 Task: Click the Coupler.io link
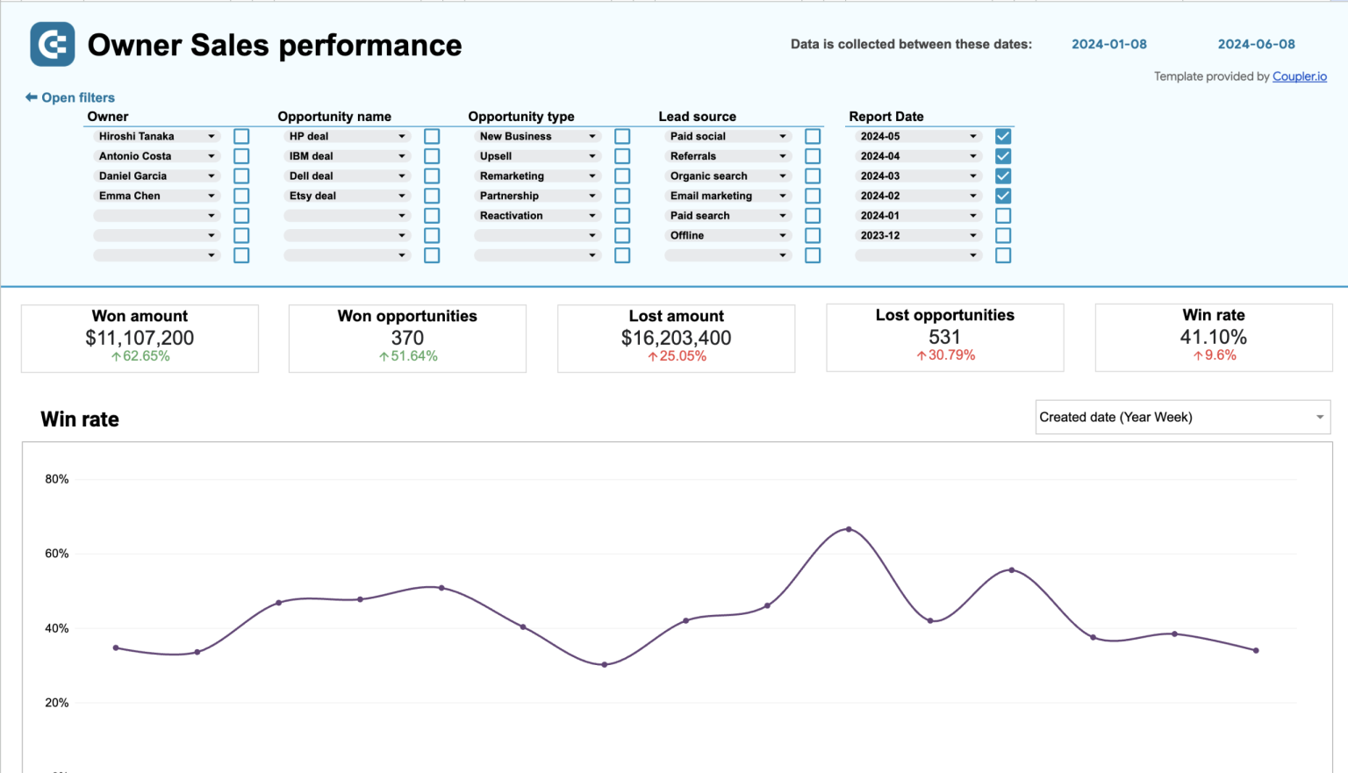[1300, 75]
